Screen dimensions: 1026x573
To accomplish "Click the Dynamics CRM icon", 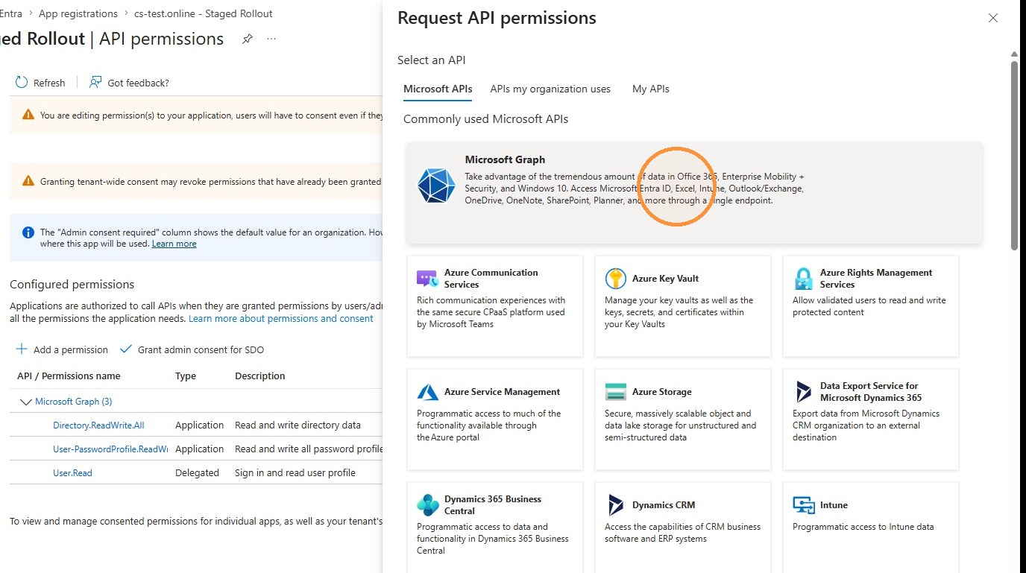I will (x=615, y=505).
